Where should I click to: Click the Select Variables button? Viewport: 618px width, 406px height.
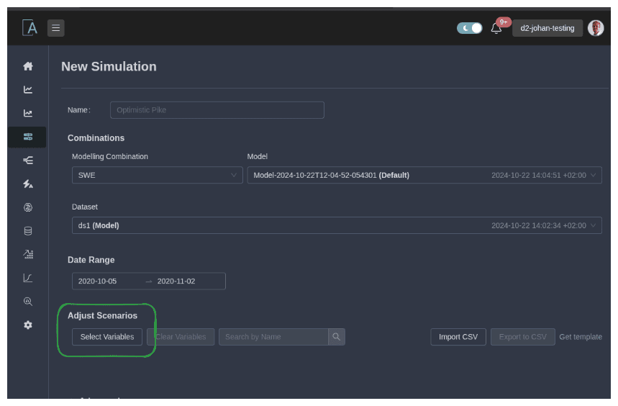107,337
